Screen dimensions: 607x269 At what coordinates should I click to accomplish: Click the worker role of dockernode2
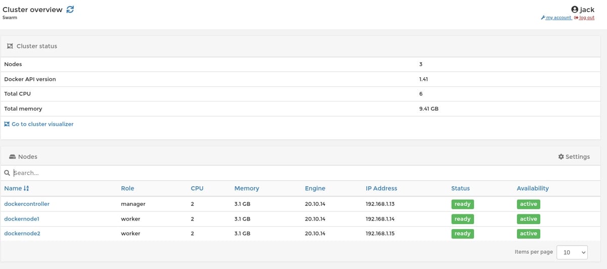click(x=131, y=234)
